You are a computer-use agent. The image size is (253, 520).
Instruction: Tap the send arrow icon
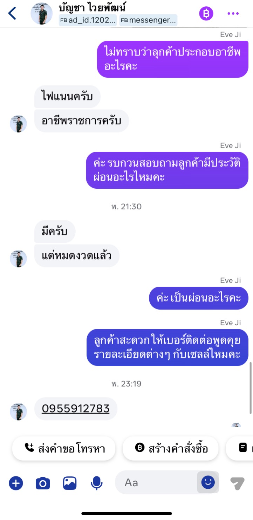tap(237, 483)
